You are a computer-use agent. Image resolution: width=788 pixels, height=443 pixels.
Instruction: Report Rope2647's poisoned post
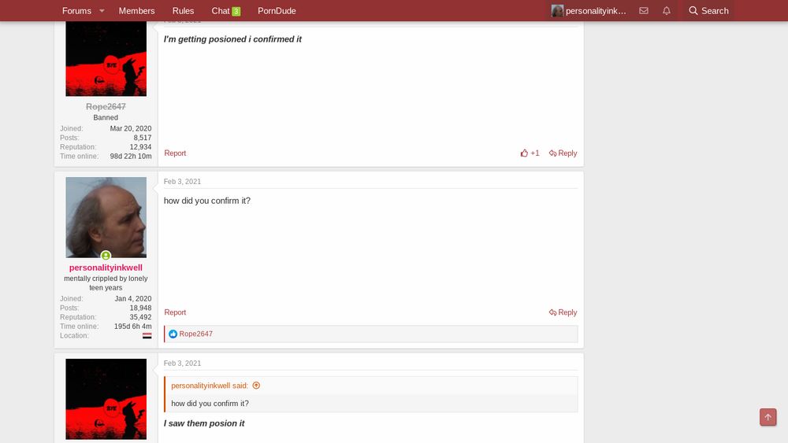tap(175, 153)
